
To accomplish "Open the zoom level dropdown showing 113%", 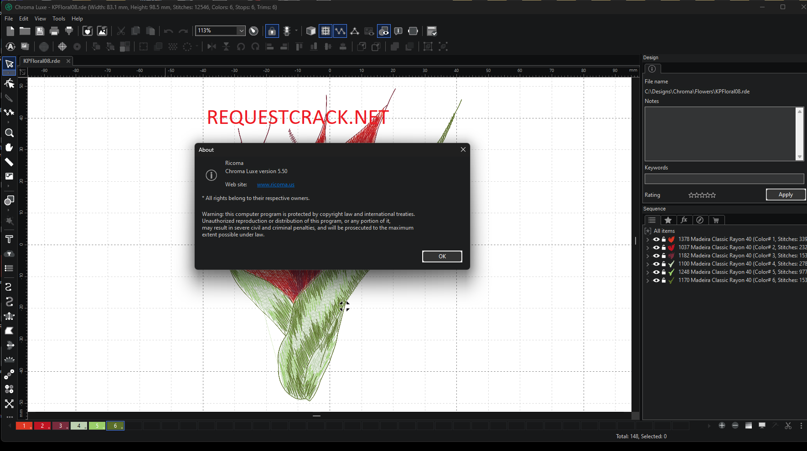I will 241,31.
